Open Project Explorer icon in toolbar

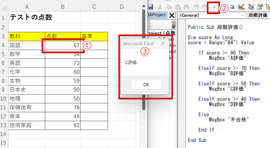click(252, 7)
